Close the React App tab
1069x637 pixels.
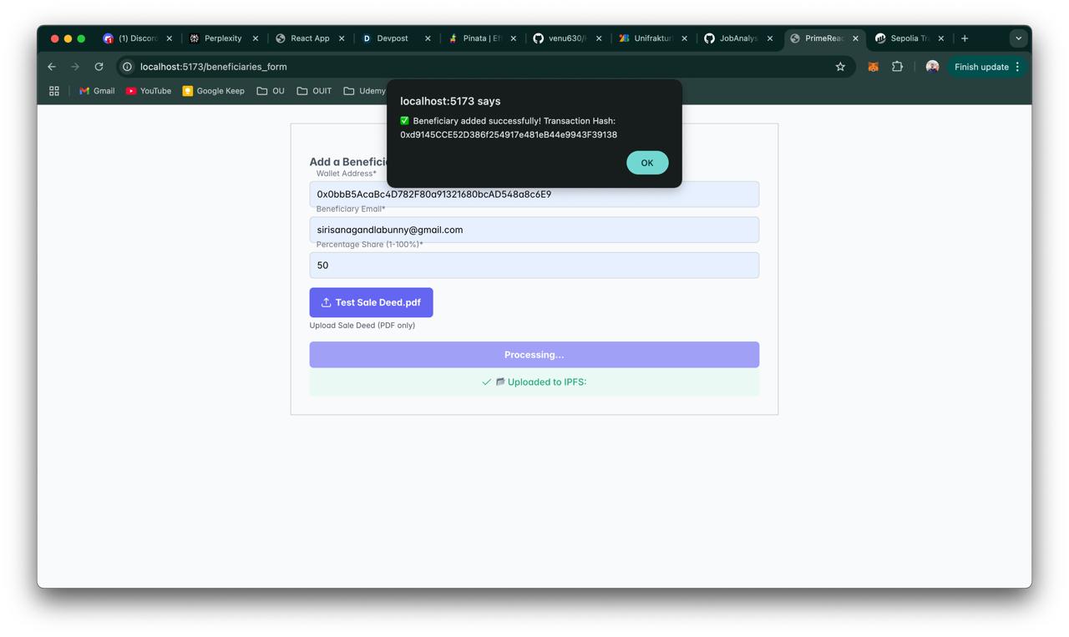pos(342,38)
